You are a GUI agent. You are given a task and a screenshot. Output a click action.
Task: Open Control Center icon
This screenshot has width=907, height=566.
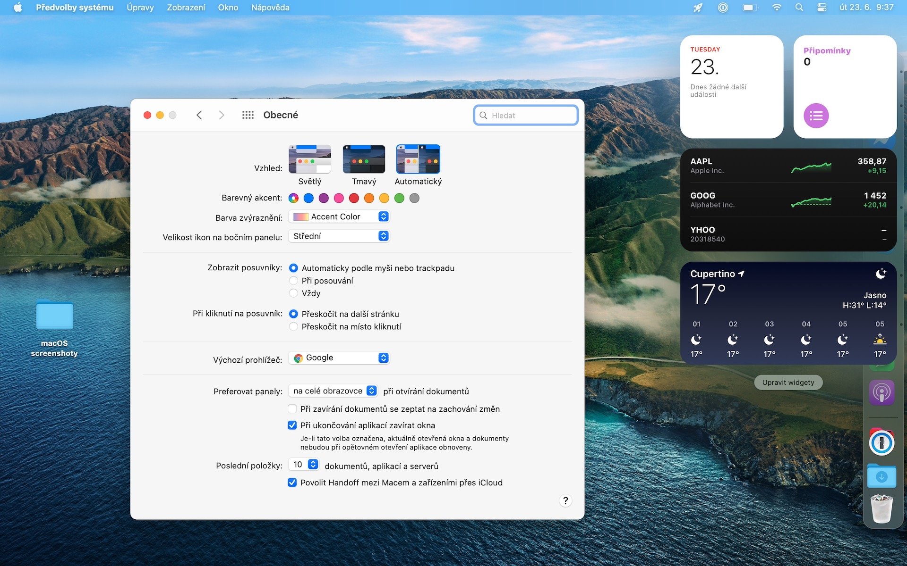tap(821, 8)
